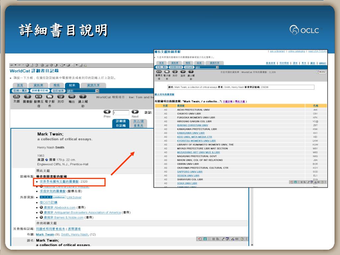Screen dimensions: 340x255
Task: Click the 世界各地擁有文獻的圖書館 link
Action: click(59, 182)
